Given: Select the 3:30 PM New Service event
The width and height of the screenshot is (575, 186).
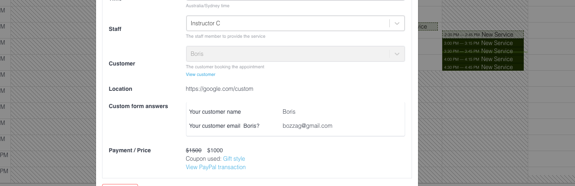Looking at the screenshot, I should pos(483,51).
